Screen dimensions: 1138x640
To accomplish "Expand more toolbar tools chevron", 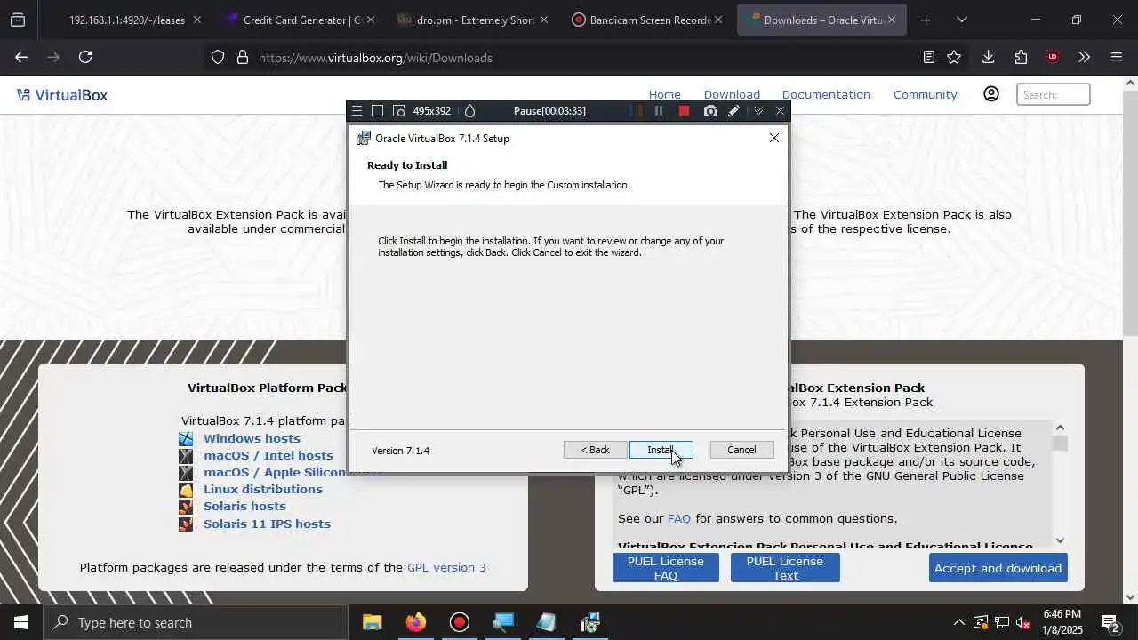I will [x=1084, y=57].
